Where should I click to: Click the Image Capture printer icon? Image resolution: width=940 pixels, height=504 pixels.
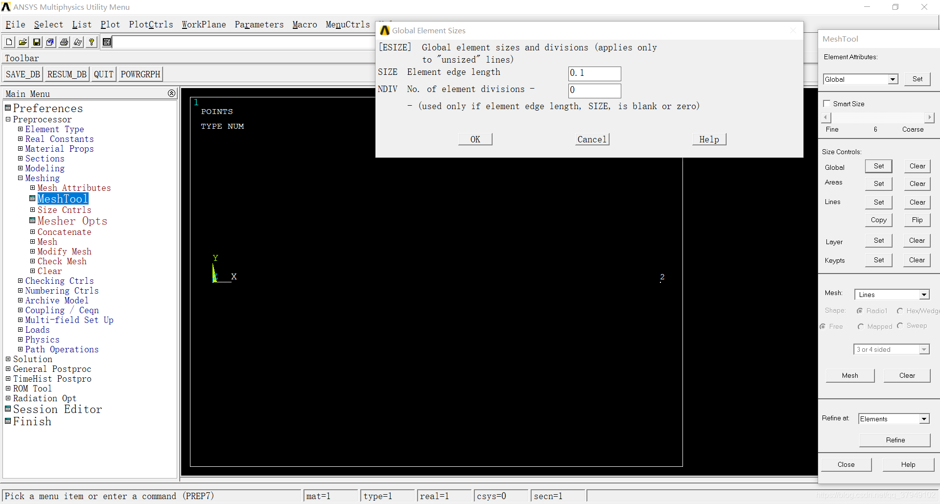click(x=64, y=42)
